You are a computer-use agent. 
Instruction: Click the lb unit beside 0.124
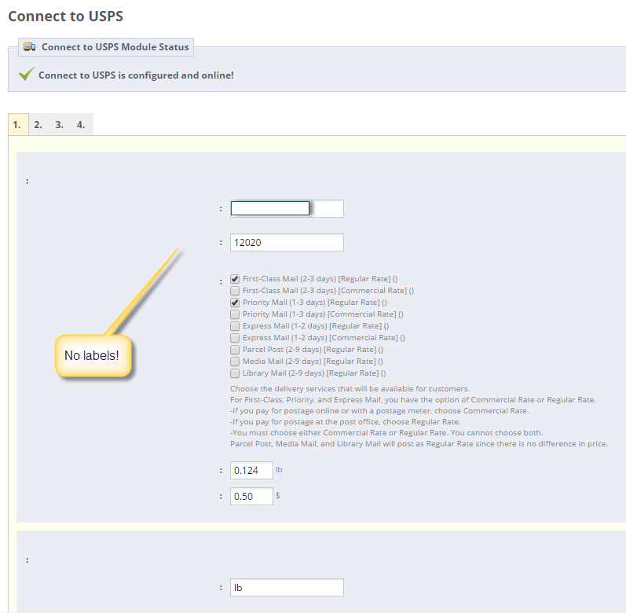click(x=279, y=470)
